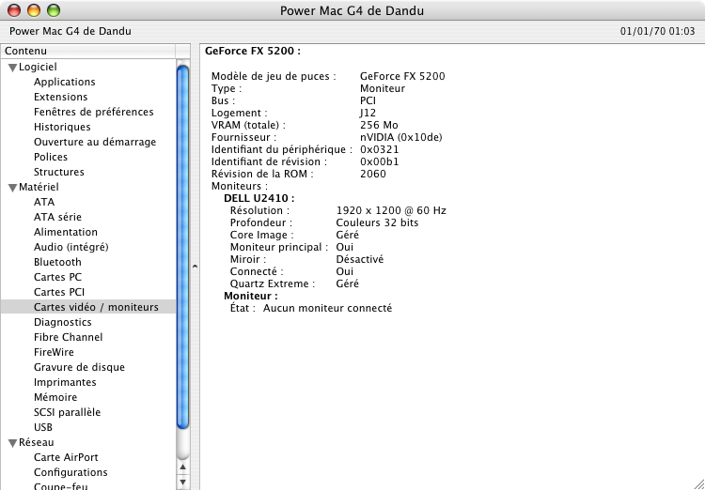Click the green zoom window button
This screenshot has height=490, width=705.
pos(53,11)
